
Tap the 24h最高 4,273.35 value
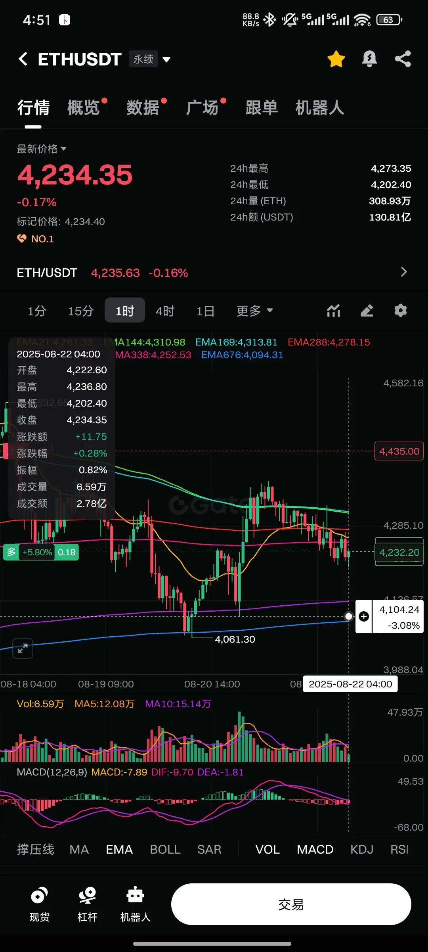click(x=391, y=168)
